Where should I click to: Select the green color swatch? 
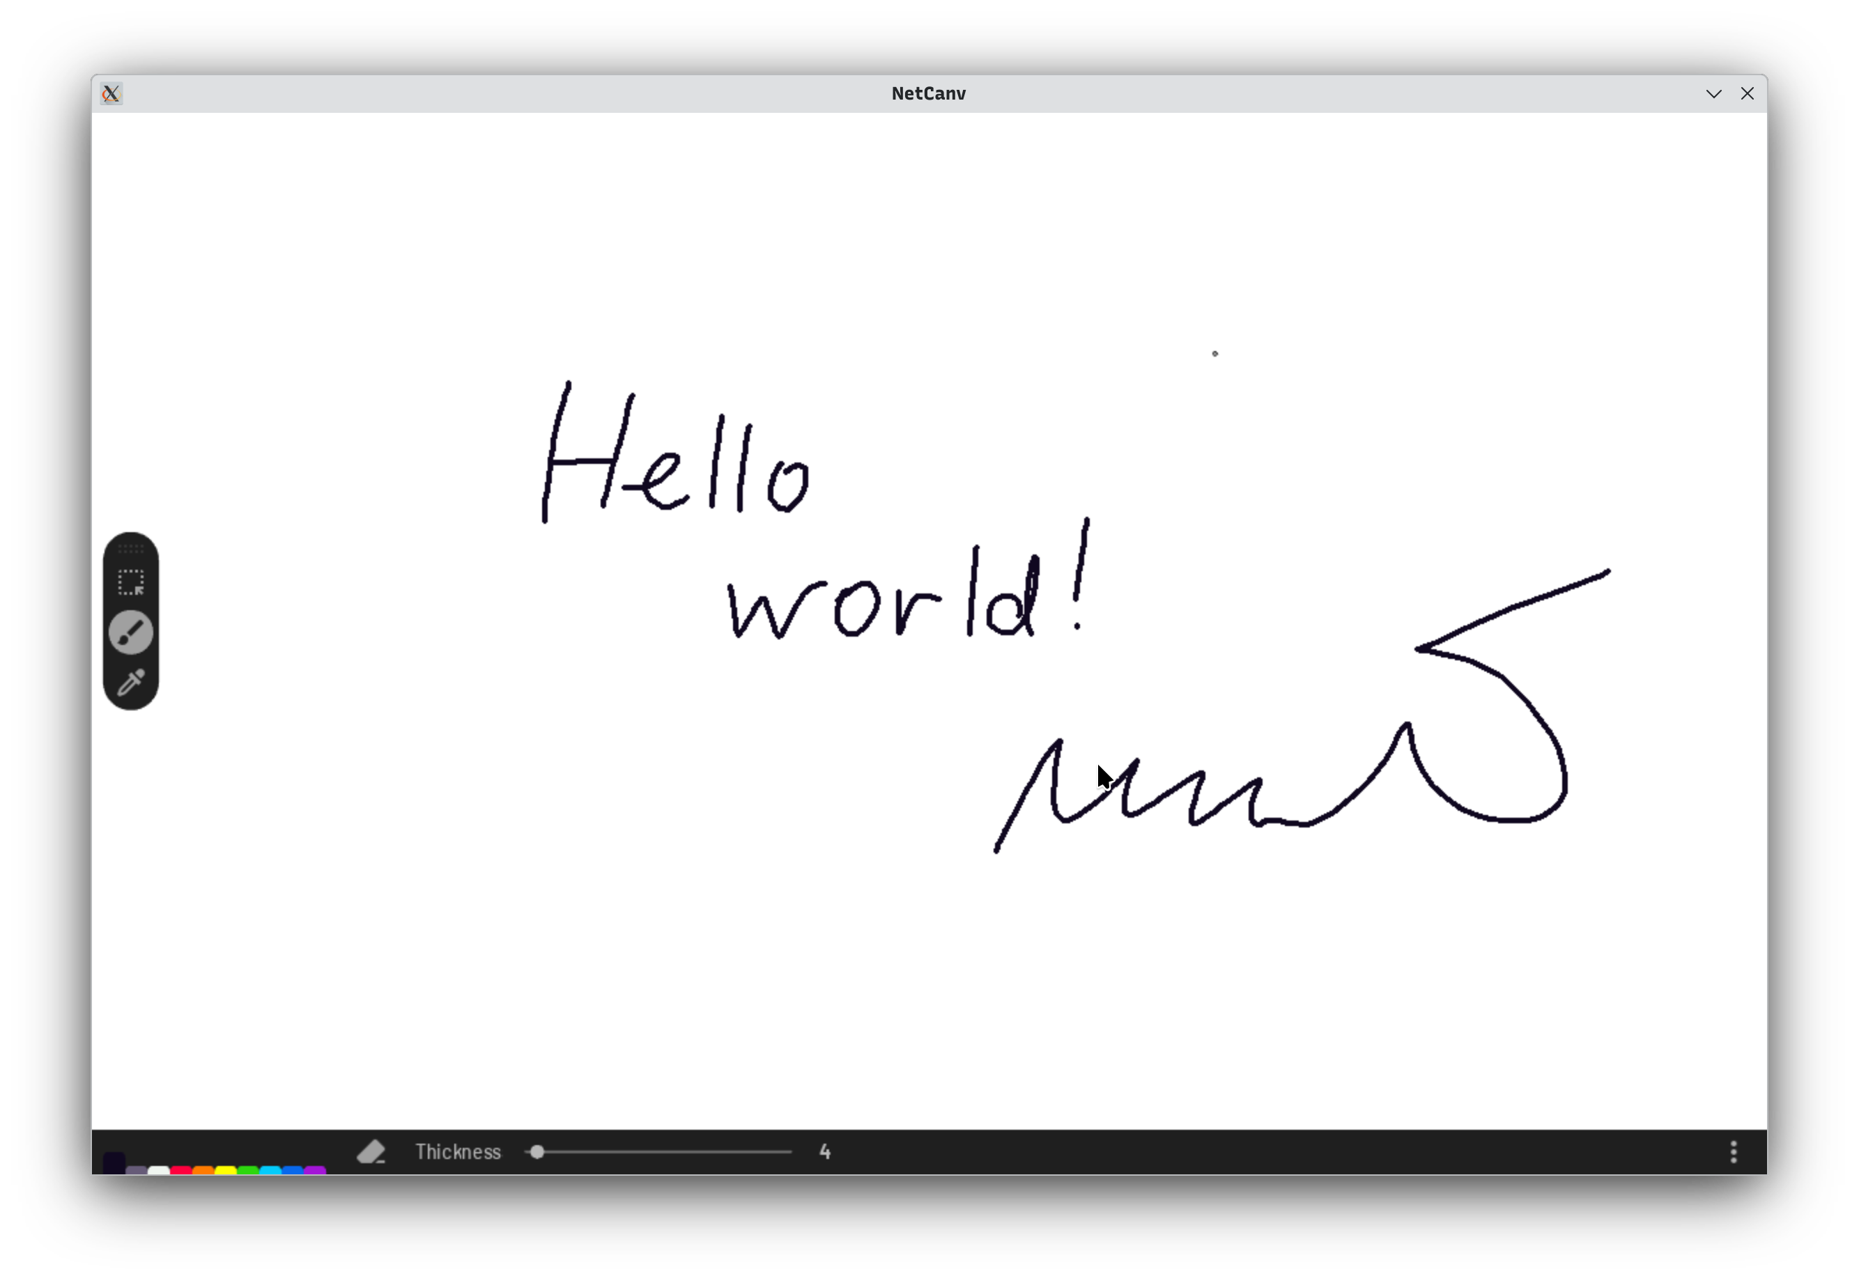coord(249,1169)
